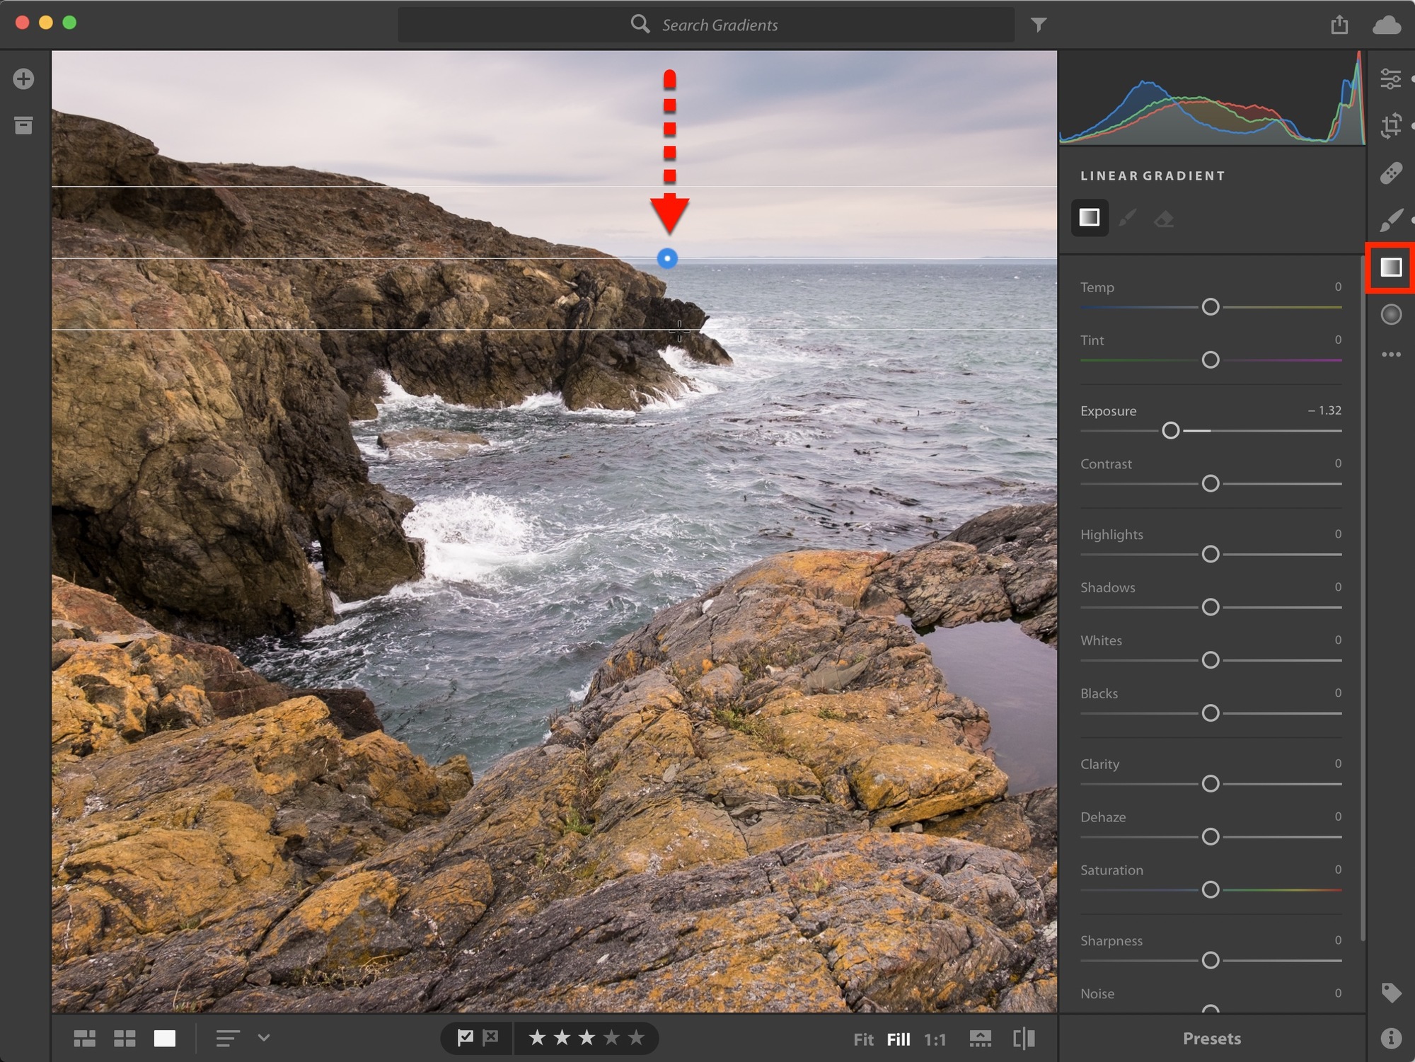Screen dimensions: 1415x1062
Task: Click the histogram display
Action: pos(1212,98)
